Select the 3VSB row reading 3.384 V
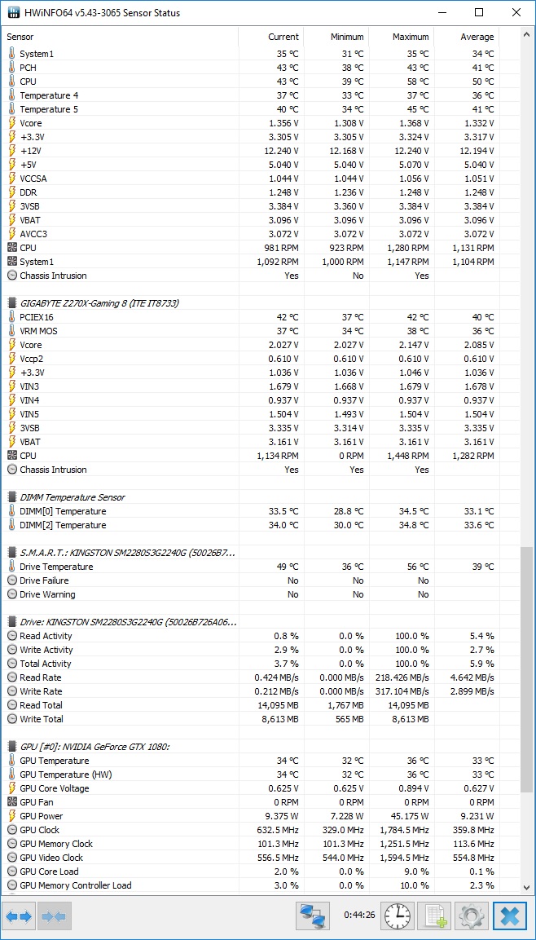Screen dimensions: 536x940 point(250,205)
